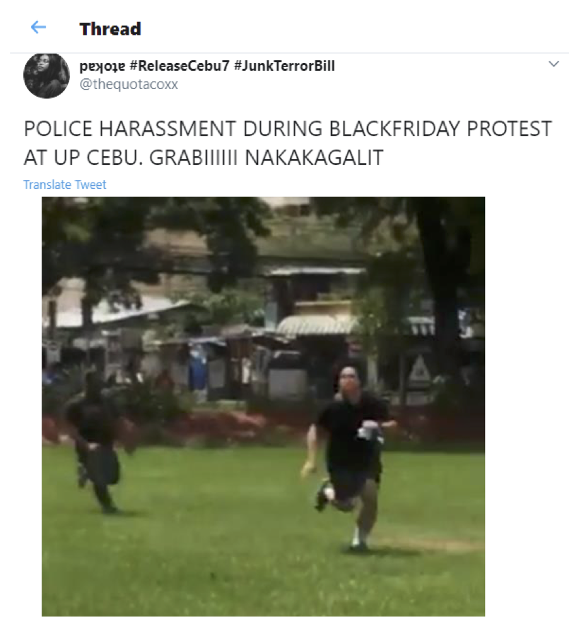Click the Thread page heading
Screen dimensions: 569x626
pyautogui.click(x=110, y=29)
